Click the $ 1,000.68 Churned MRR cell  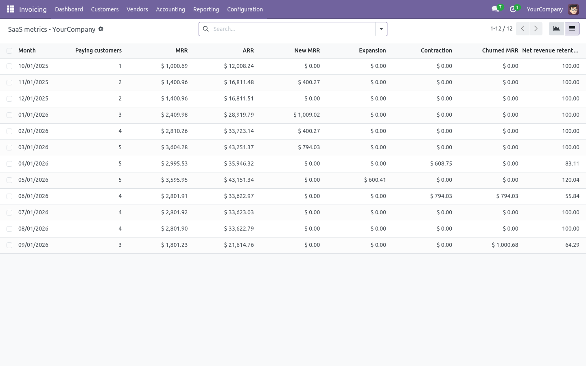point(505,245)
